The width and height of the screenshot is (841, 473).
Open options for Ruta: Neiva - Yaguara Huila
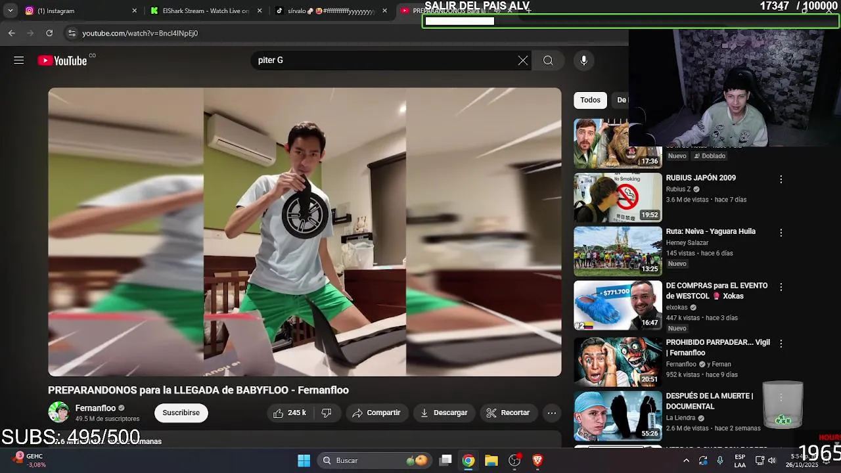coord(781,233)
